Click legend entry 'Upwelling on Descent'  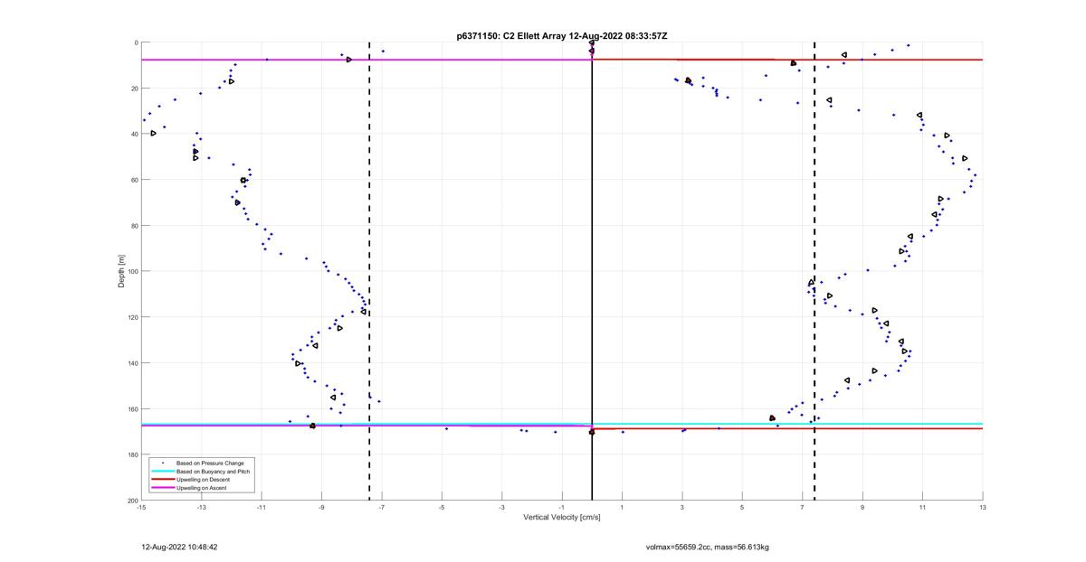click(x=204, y=479)
